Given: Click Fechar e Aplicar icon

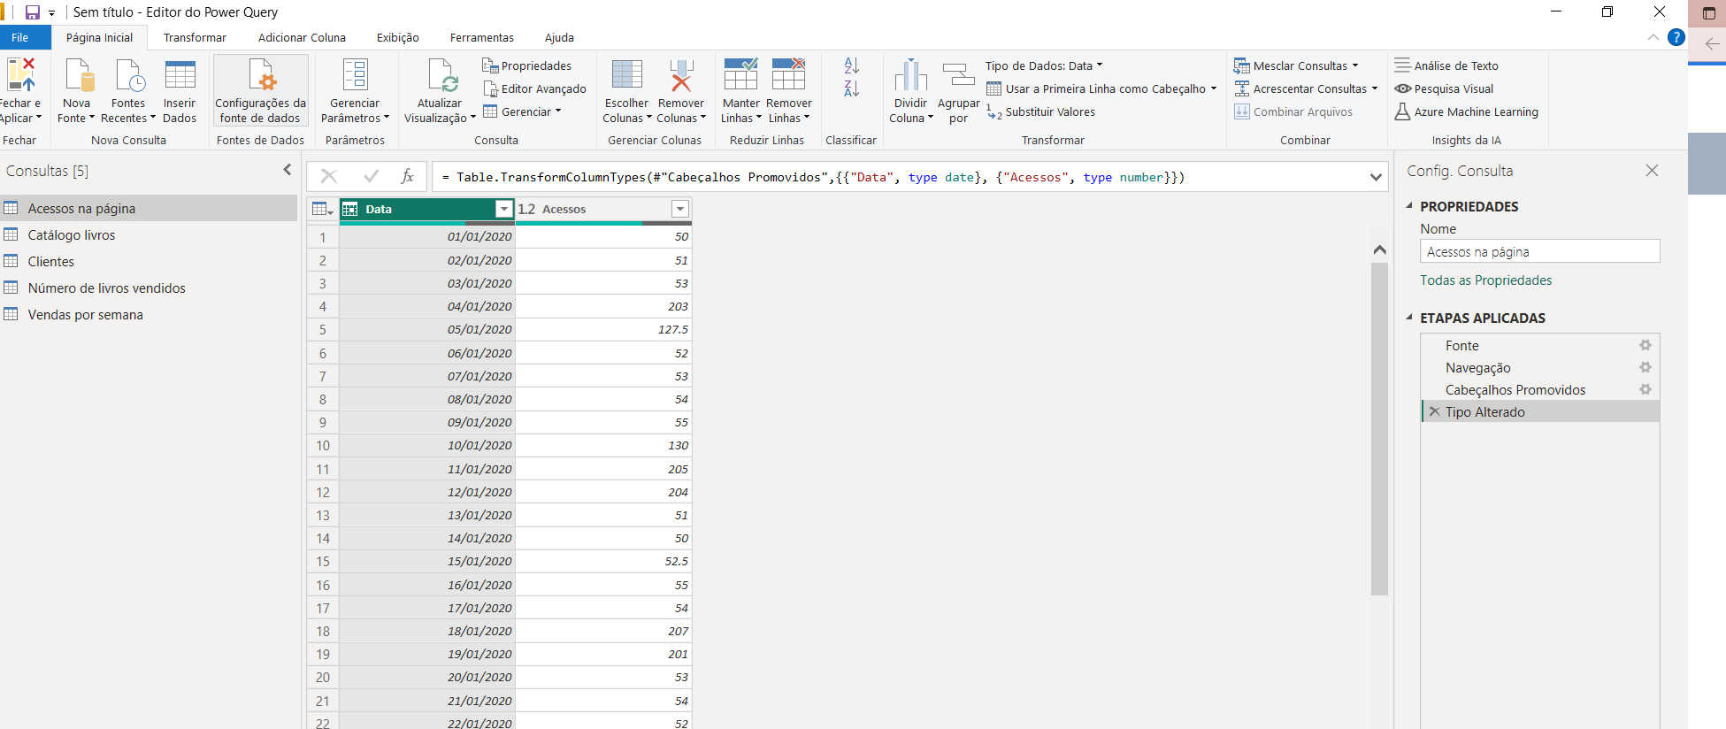Looking at the screenshot, I should click(x=20, y=76).
